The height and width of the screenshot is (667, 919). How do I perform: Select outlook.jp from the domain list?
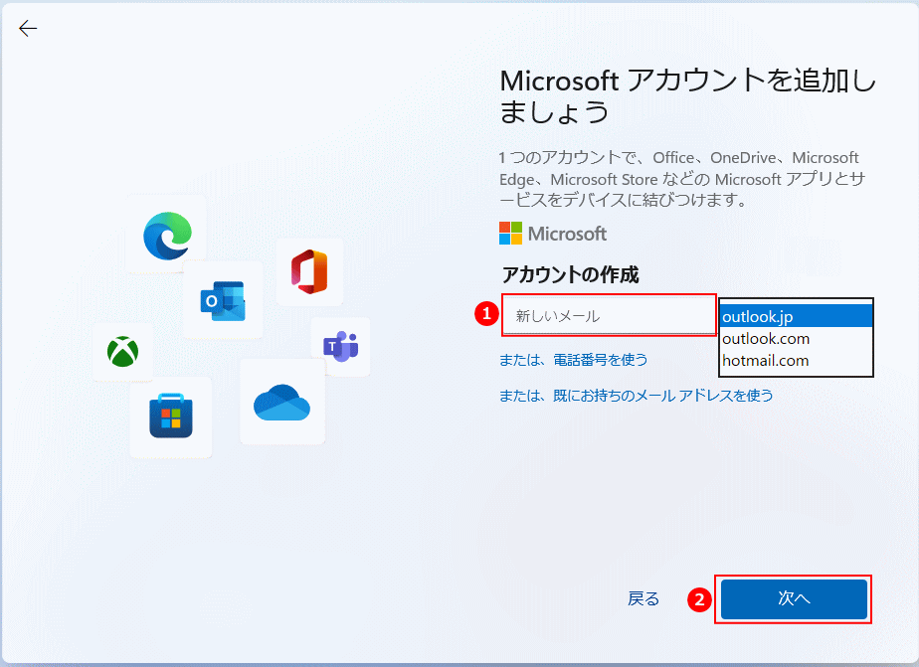795,317
